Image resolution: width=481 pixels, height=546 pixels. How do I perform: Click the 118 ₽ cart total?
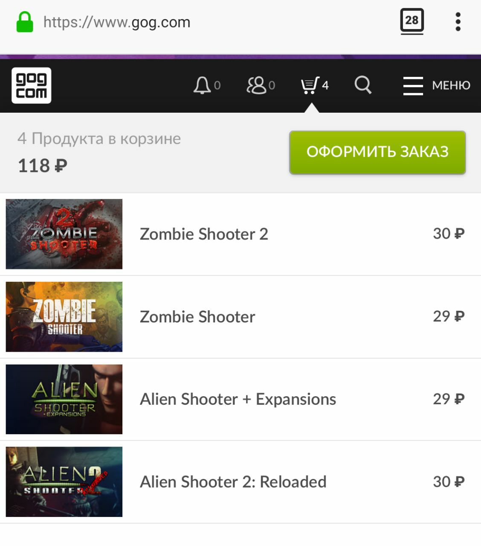42,166
